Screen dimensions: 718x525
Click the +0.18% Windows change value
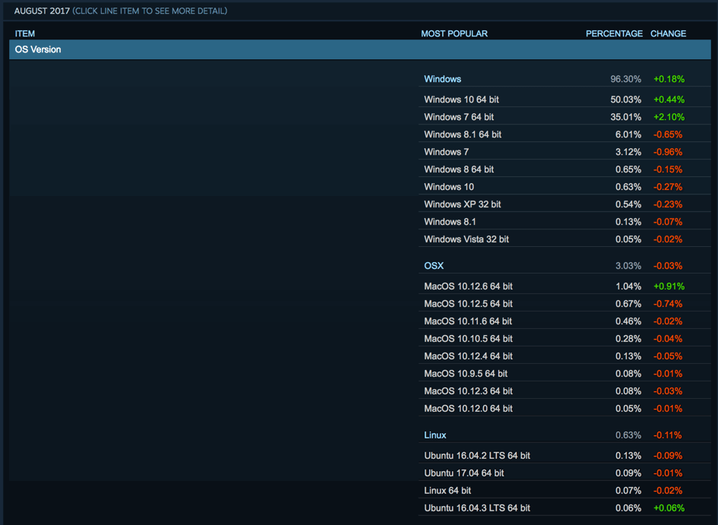click(669, 79)
